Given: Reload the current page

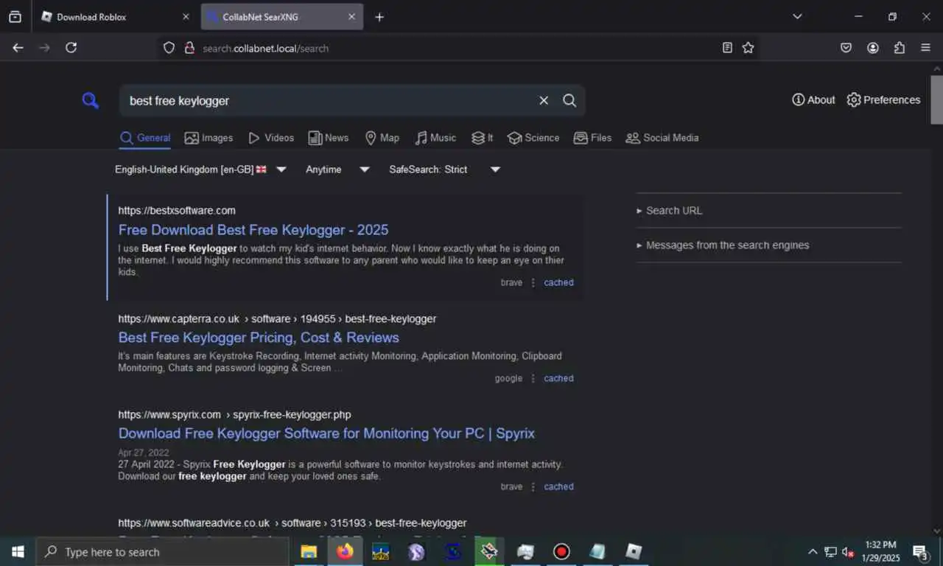Looking at the screenshot, I should pyautogui.click(x=71, y=47).
